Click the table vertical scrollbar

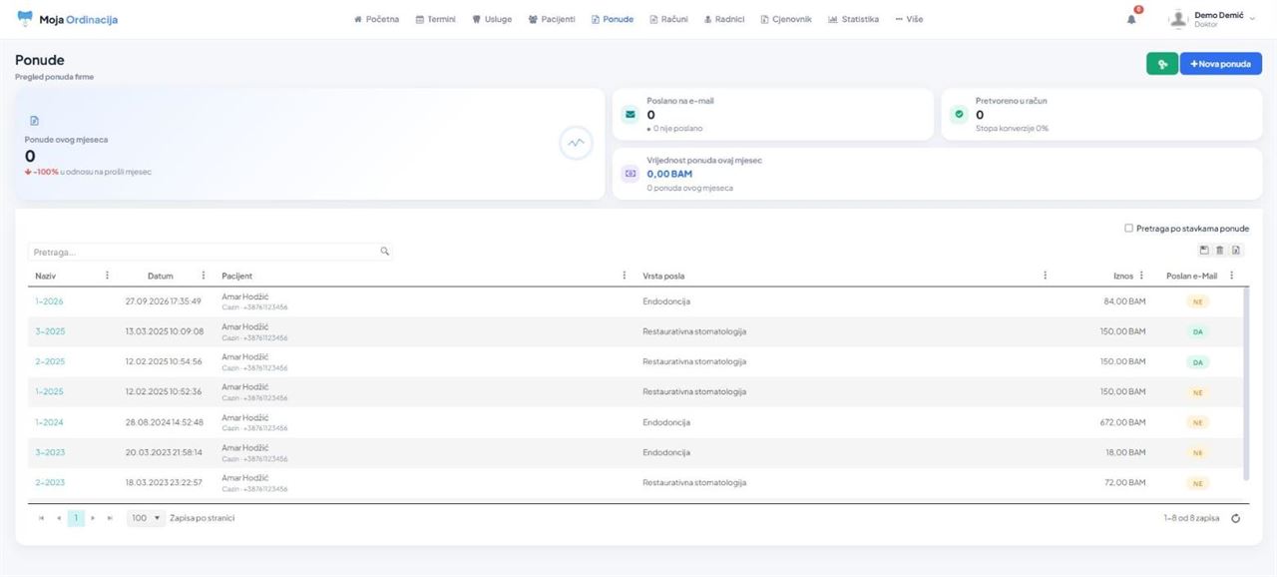coord(1244,384)
